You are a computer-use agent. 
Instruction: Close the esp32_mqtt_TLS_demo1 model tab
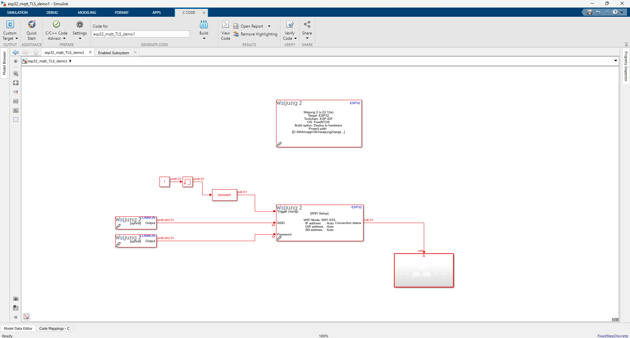point(90,52)
